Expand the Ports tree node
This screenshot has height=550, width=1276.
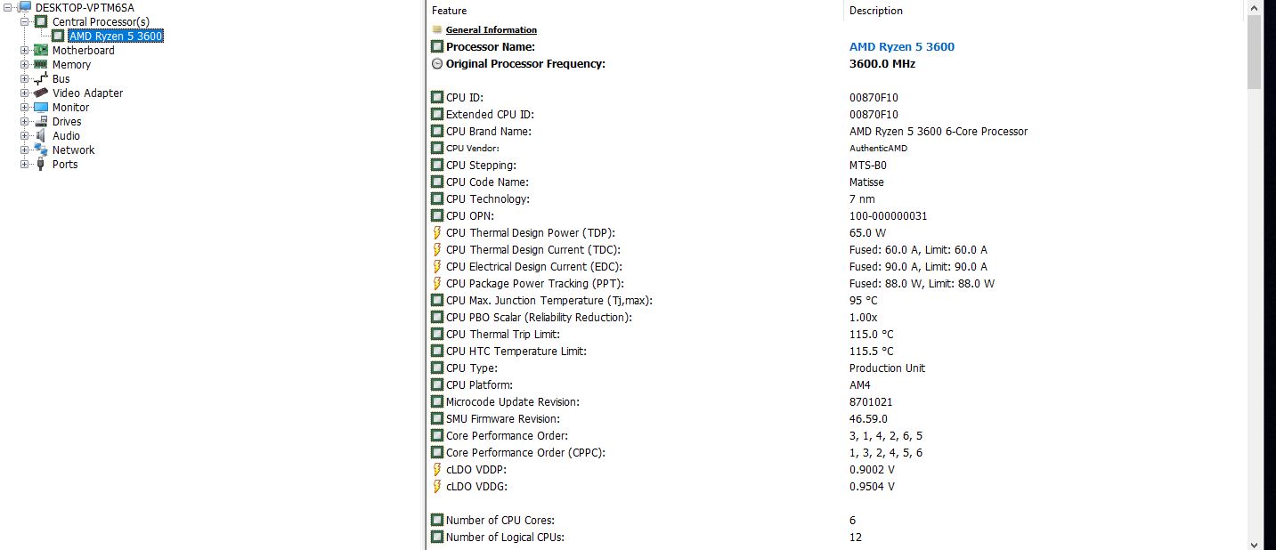pyautogui.click(x=25, y=164)
